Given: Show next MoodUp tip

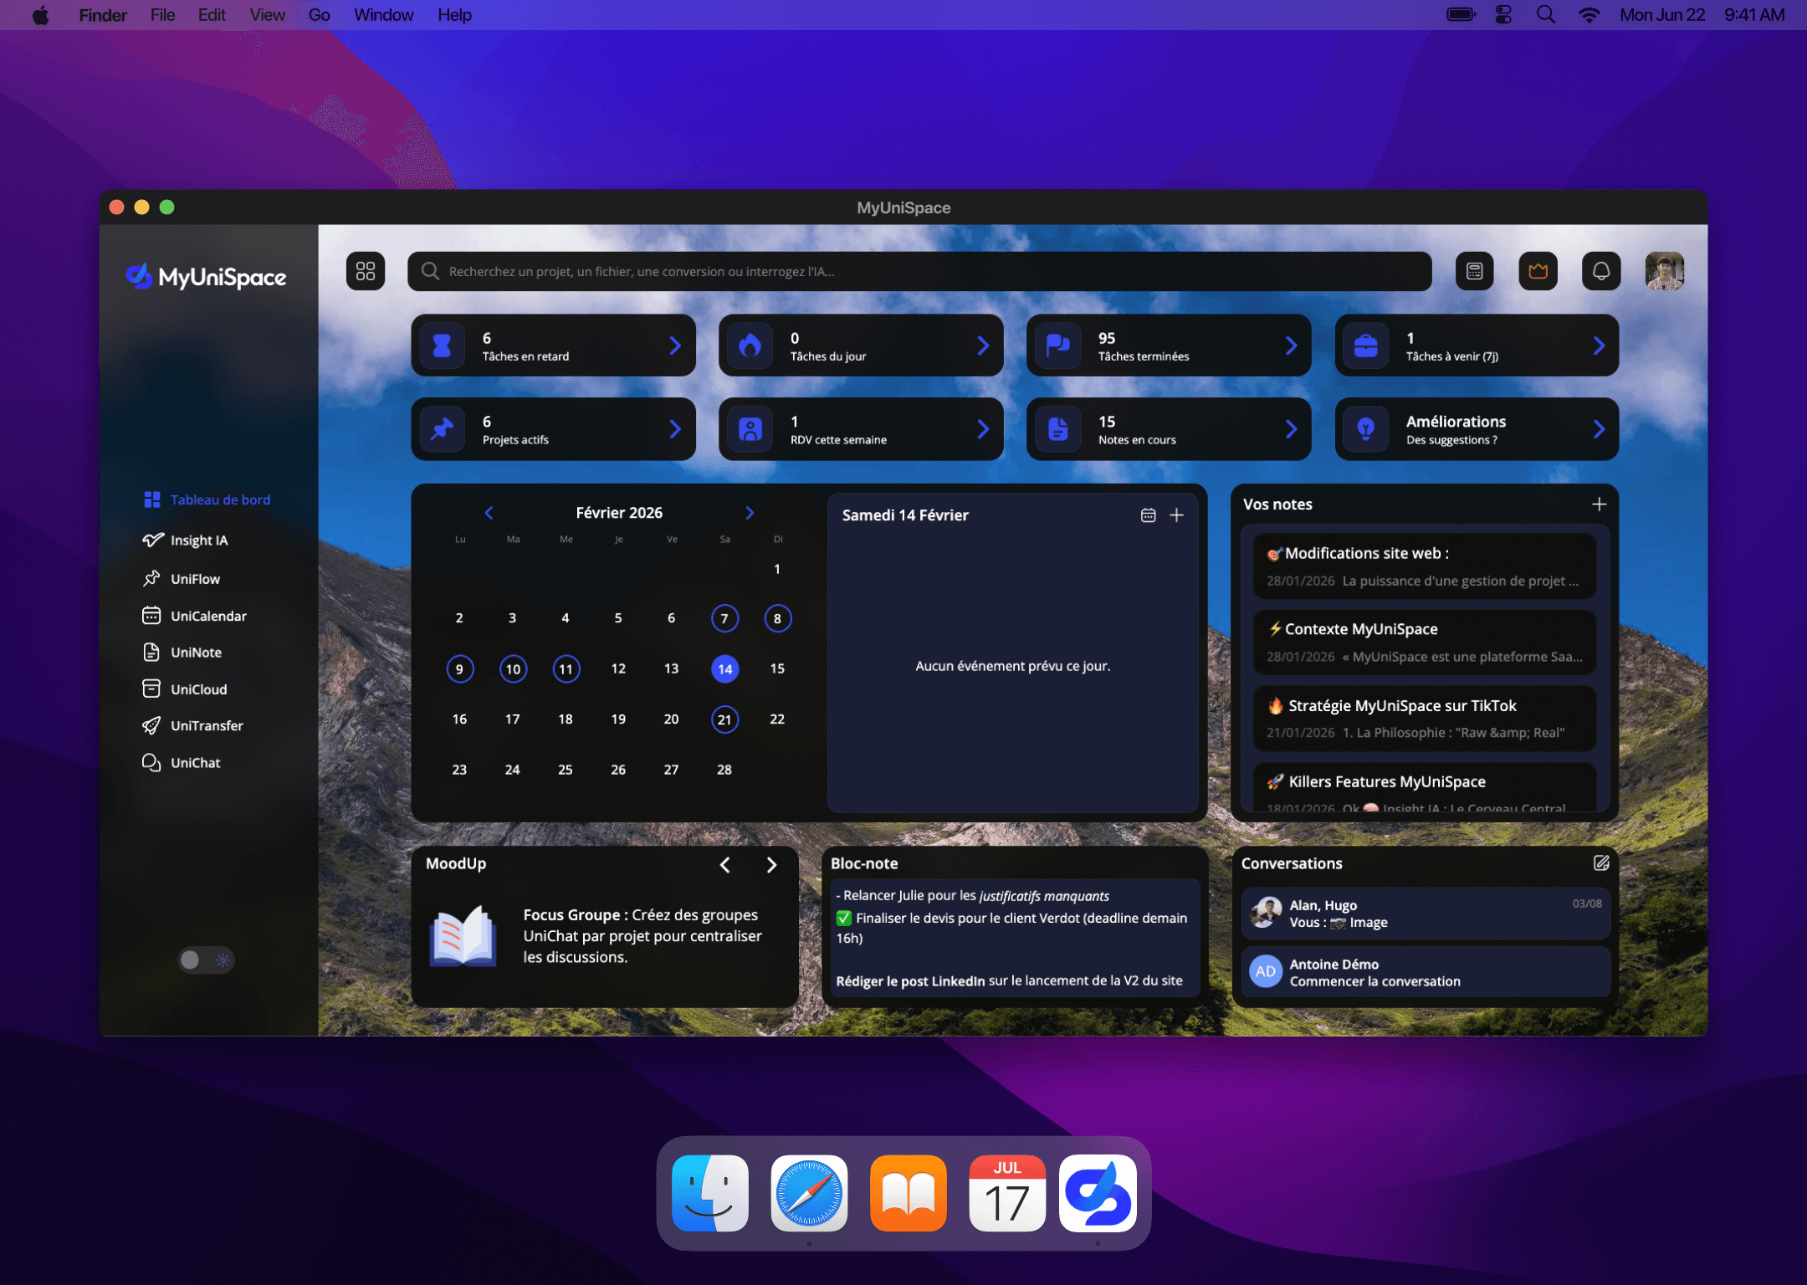Looking at the screenshot, I should coord(771,865).
